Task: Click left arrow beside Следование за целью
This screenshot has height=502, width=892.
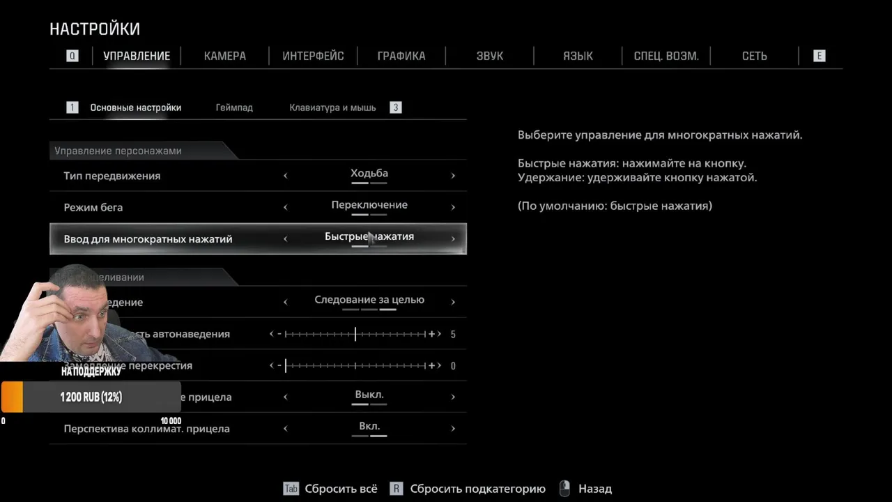Action: [x=285, y=302]
